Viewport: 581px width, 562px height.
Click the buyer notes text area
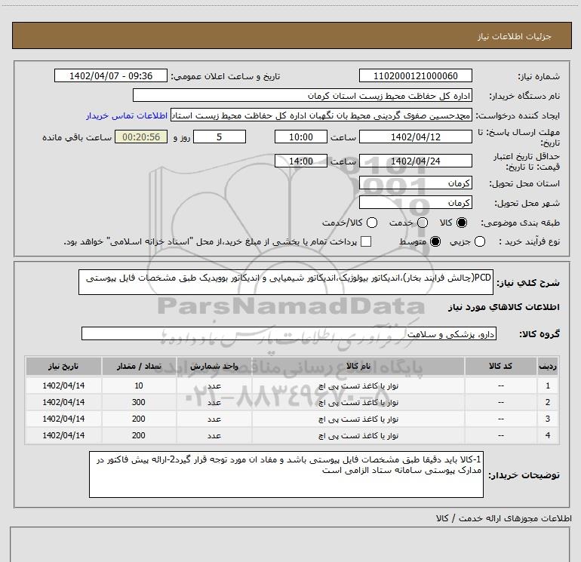point(286,474)
